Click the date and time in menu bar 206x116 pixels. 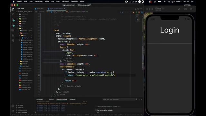coord(185,2)
